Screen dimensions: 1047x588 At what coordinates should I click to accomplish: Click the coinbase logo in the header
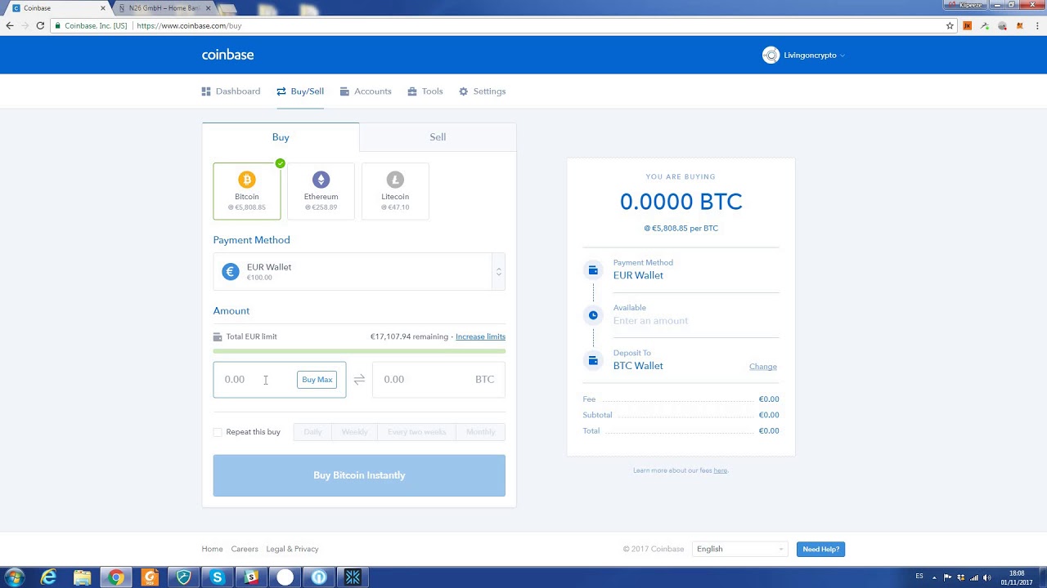click(x=227, y=55)
